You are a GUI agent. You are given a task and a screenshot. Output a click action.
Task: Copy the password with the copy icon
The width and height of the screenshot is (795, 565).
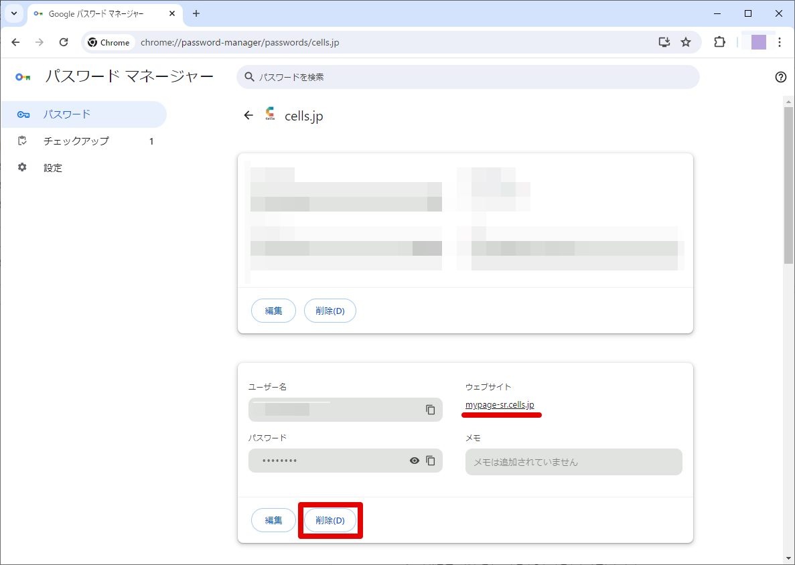[x=431, y=461]
